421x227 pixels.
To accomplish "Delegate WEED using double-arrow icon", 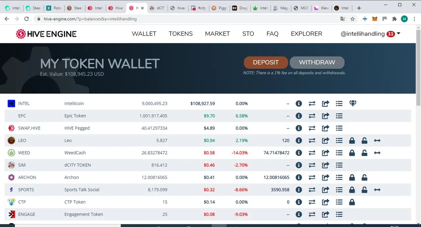I will click(377, 153).
